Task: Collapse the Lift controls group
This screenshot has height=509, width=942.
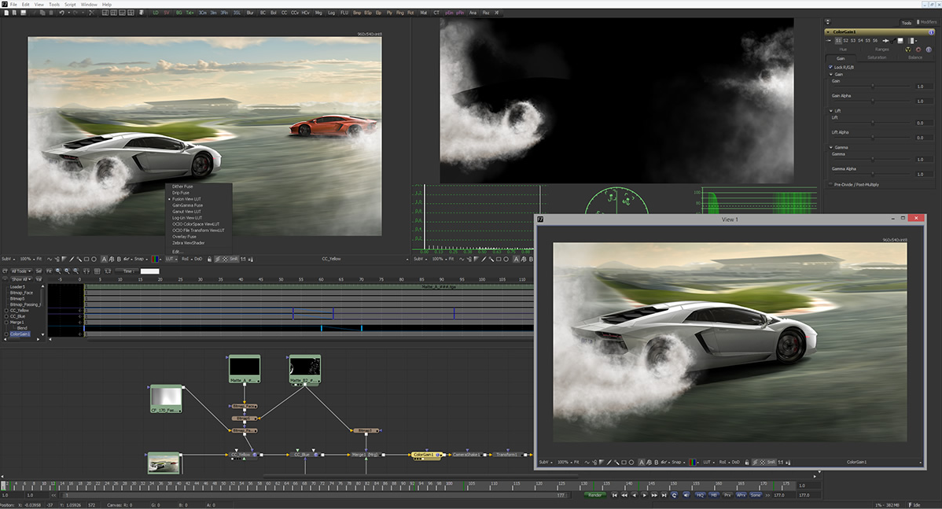Action: [x=830, y=111]
